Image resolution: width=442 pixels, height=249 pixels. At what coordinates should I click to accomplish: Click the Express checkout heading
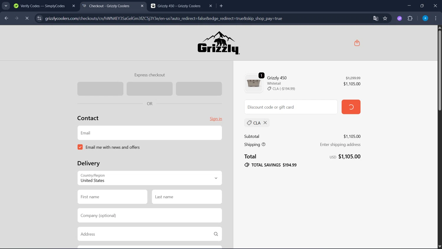point(149,75)
